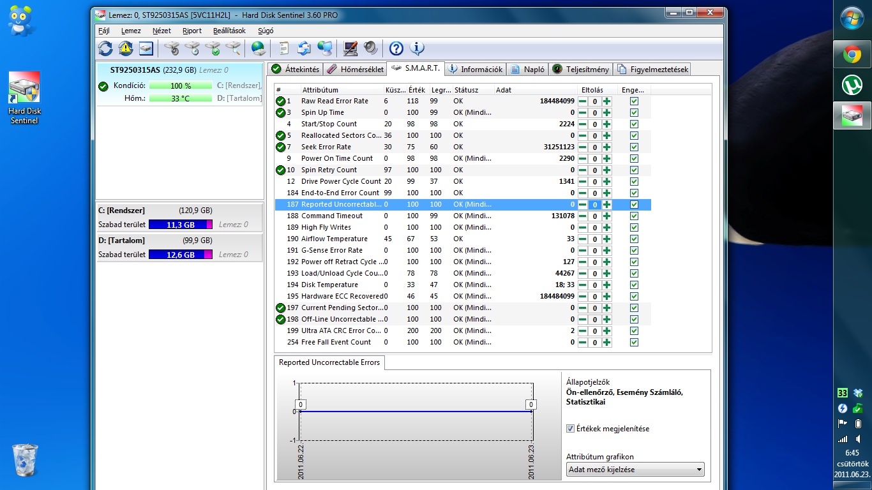Click the speaker sound toolbar icon

371,48
